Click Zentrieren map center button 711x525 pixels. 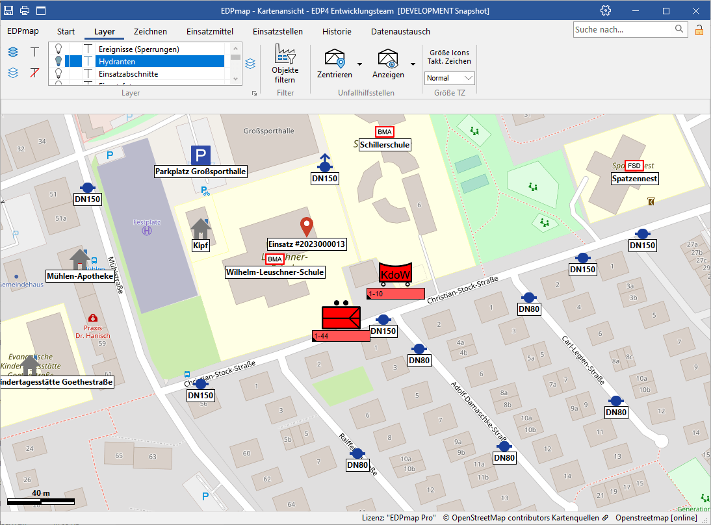(x=335, y=64)
